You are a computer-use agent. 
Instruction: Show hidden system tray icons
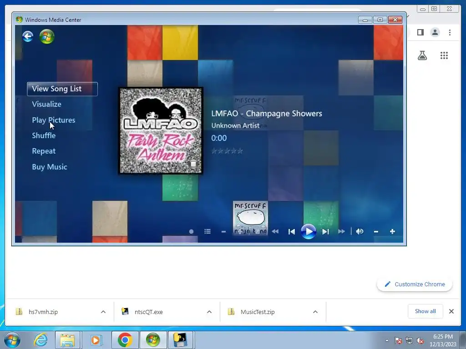coord(387,340)
